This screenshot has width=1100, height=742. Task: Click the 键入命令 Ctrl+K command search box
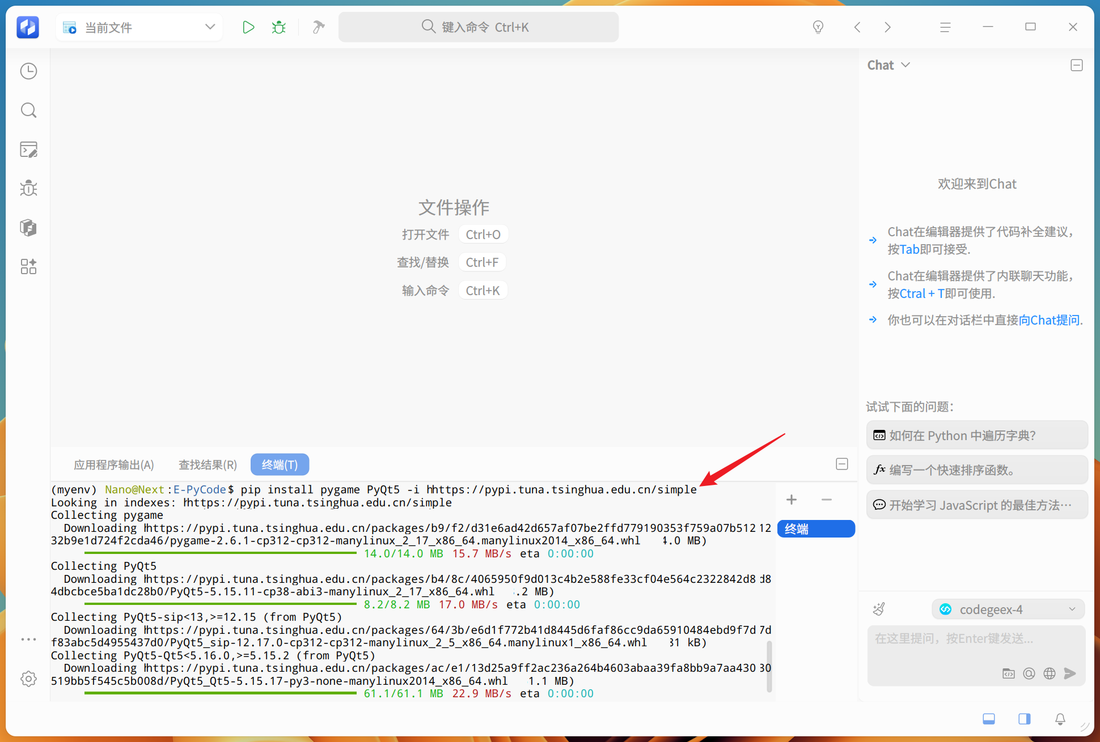point(479,27)
